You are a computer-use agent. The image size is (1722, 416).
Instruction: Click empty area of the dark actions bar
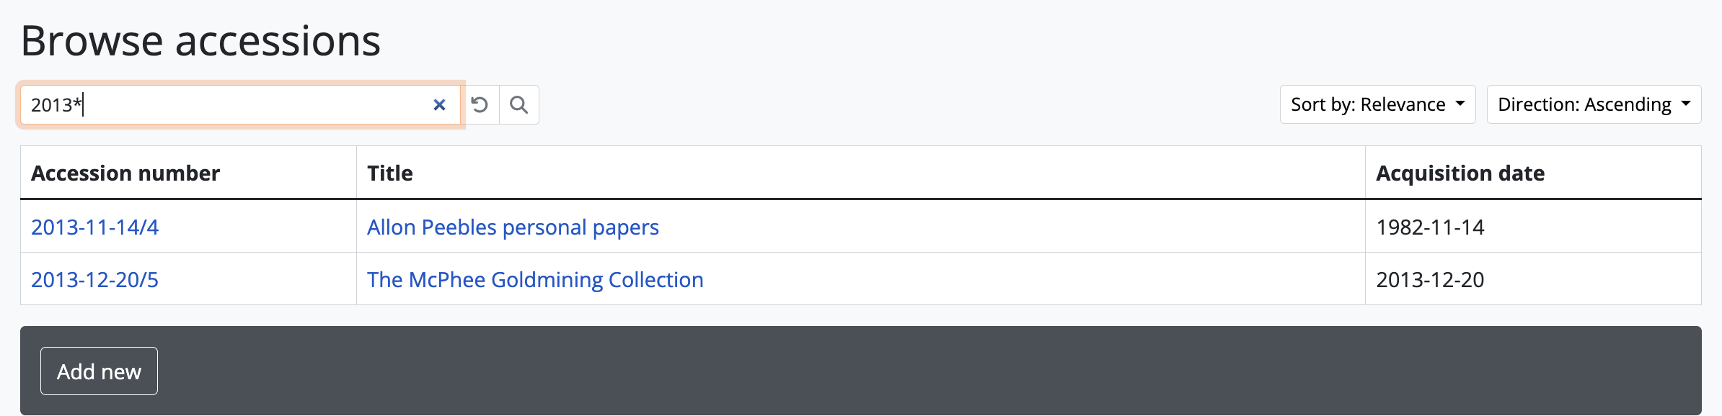point(865,371)
